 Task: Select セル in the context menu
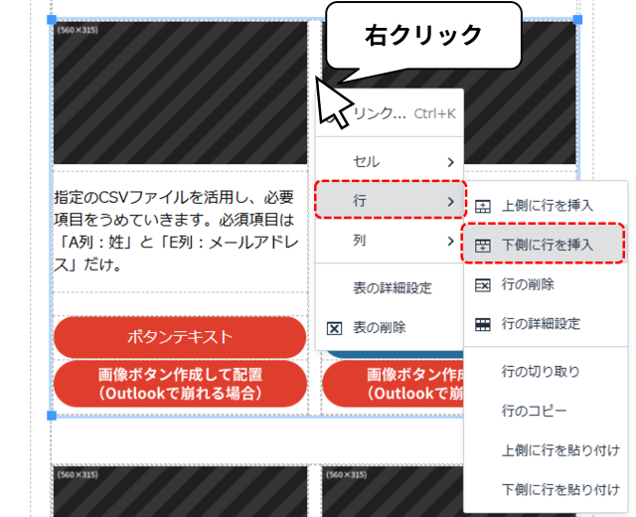coord(390,162)
